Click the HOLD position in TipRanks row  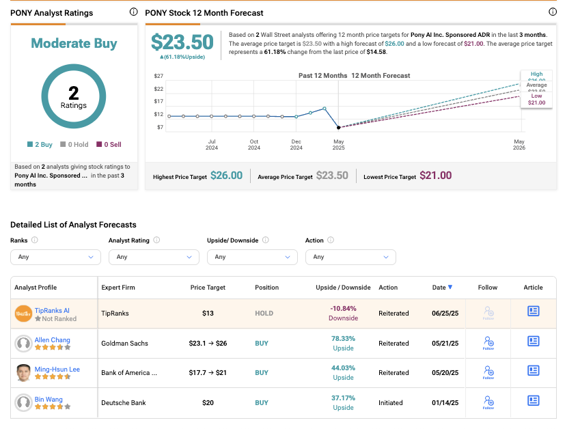coord(264,314)
